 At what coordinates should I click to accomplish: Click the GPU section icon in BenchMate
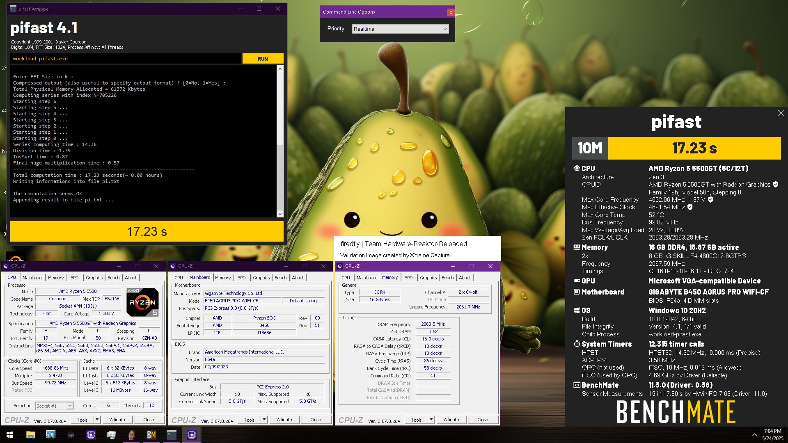click(x=577, y=281)
